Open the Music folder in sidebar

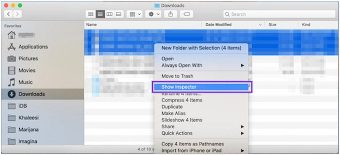pyautogui.click(x=25, y=82)
